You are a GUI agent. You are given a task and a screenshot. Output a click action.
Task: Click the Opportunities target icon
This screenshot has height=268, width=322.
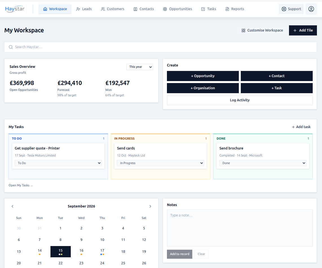[165, 9]
